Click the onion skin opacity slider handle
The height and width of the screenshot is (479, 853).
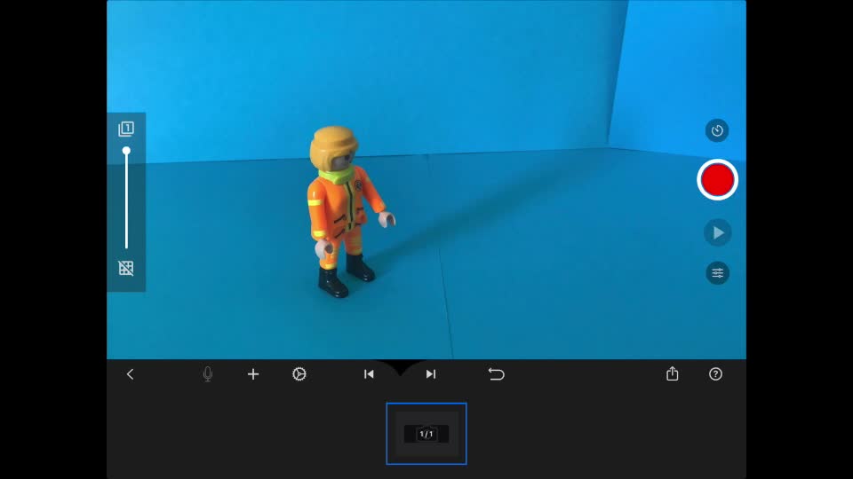tap(126, 152)
